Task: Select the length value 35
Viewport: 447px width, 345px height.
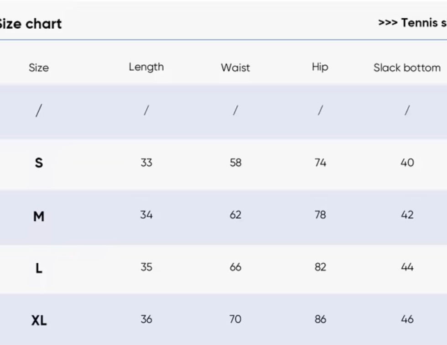Action: click(146, 267)
